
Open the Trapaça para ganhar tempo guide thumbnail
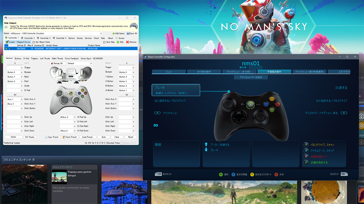(x=59, y=177)
